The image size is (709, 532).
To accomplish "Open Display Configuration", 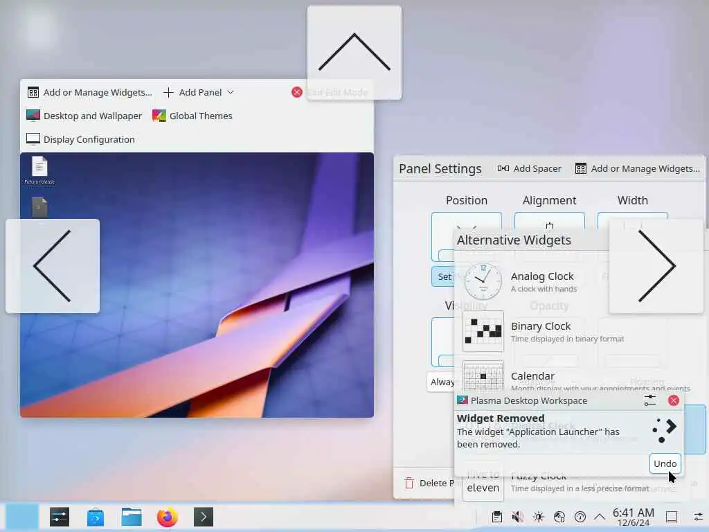I will (80, 139).
